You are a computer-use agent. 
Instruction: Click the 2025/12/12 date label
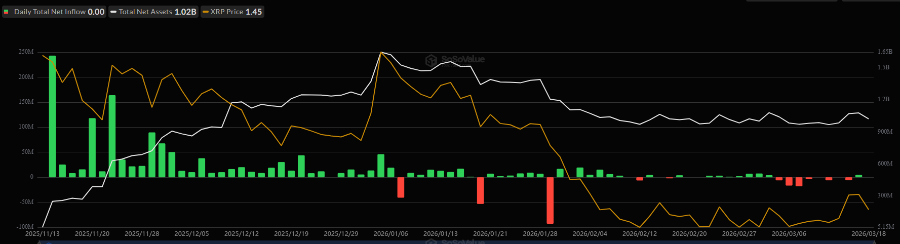[x=241, y=234]
